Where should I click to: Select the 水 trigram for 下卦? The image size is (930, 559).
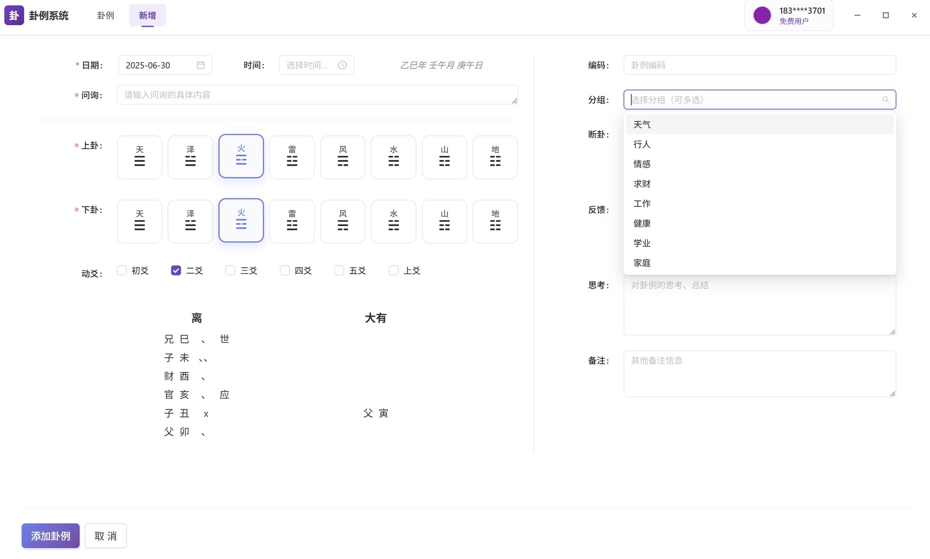(393, 221)
